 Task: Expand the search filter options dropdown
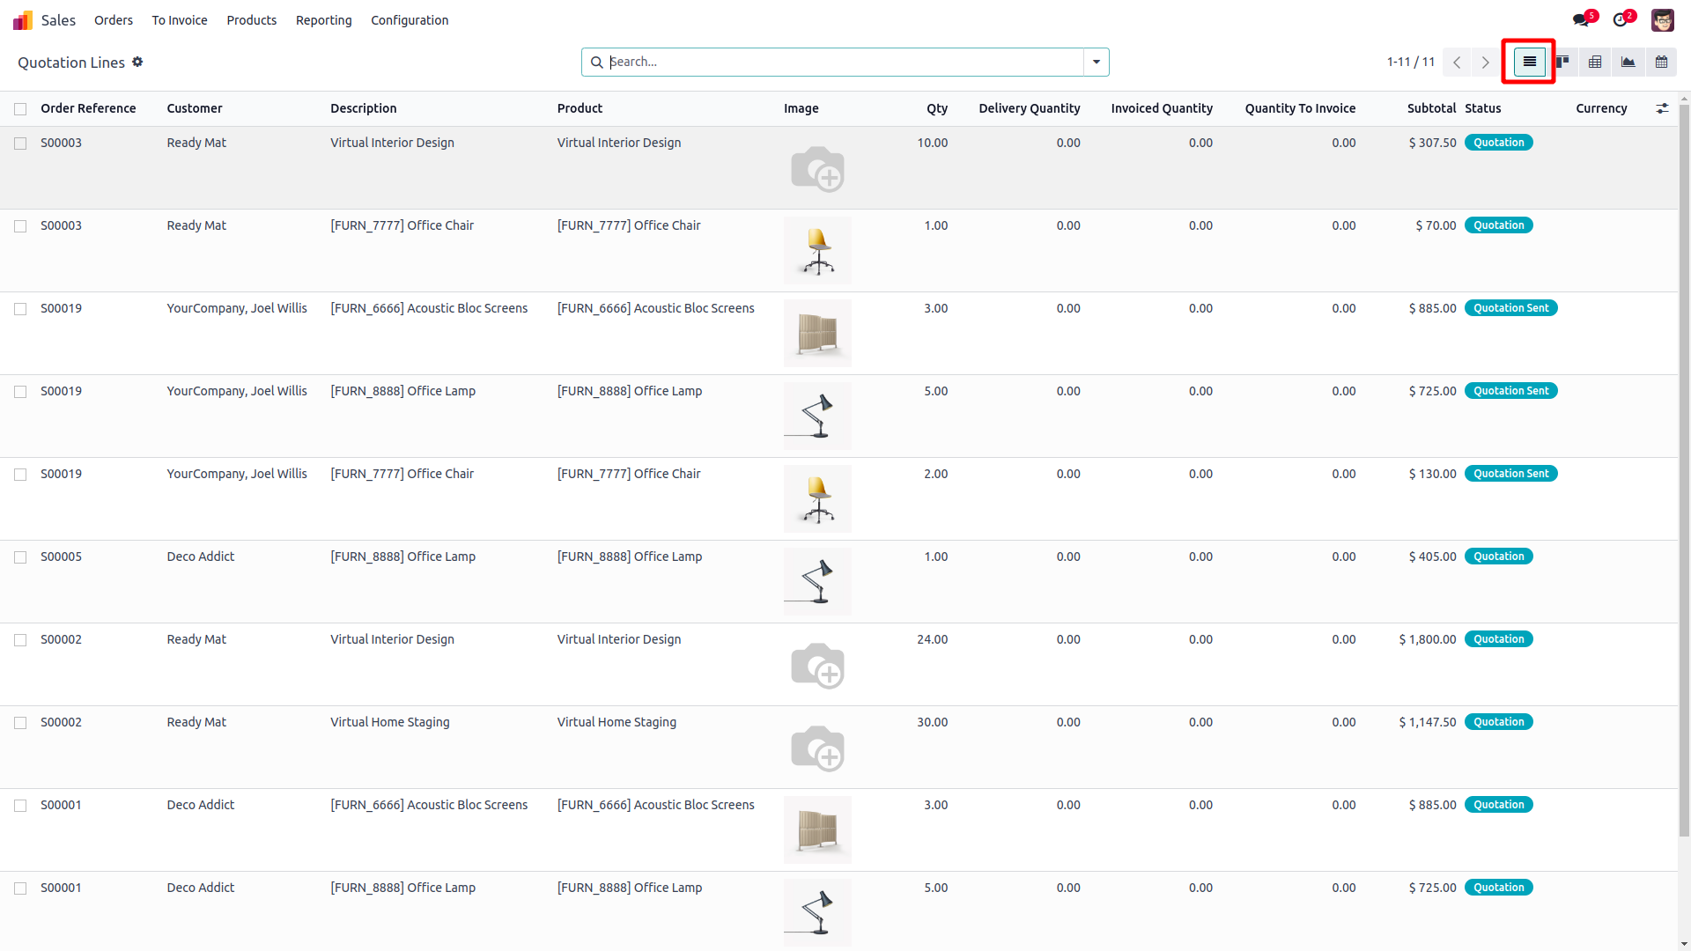click(1097, 62)
